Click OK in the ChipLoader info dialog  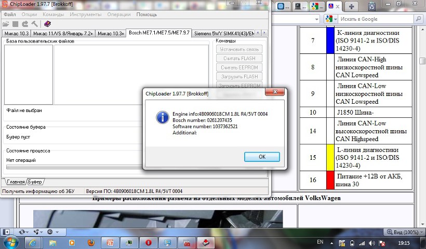coord(262,157)
